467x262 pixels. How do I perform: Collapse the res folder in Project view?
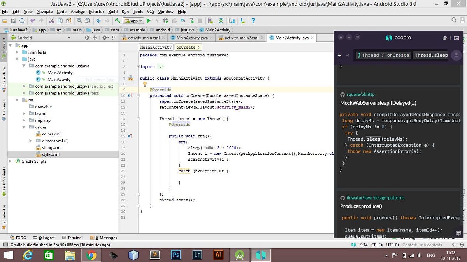point(17,100)
